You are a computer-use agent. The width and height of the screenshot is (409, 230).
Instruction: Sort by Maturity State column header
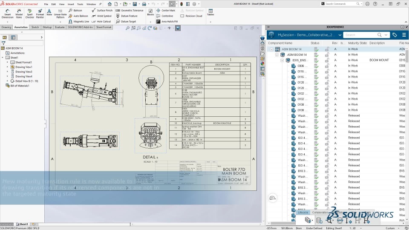(357, 43)
